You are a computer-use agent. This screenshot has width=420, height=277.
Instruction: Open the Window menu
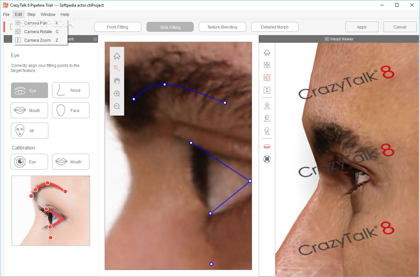click(48, 14)
